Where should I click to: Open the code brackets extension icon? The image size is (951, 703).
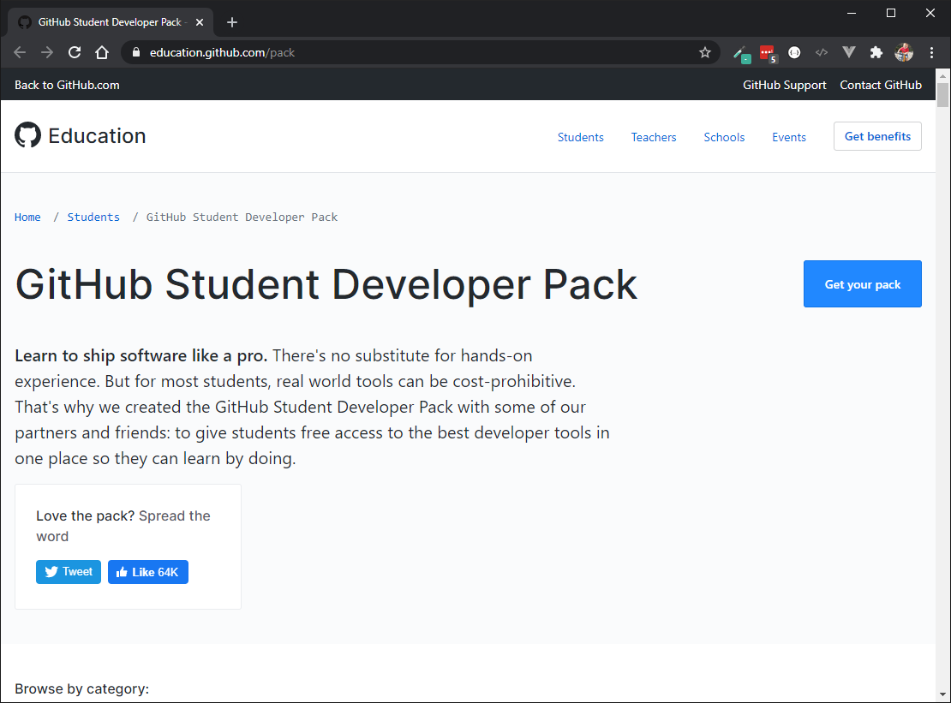point(822,53)
